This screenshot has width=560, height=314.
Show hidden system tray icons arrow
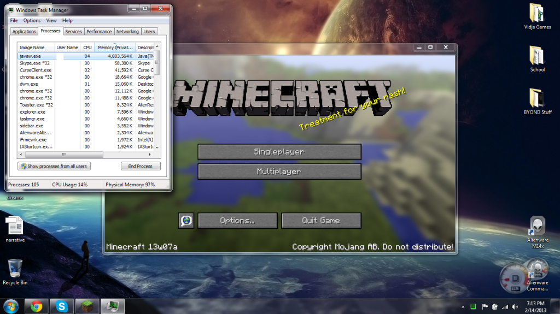(463, 306)
